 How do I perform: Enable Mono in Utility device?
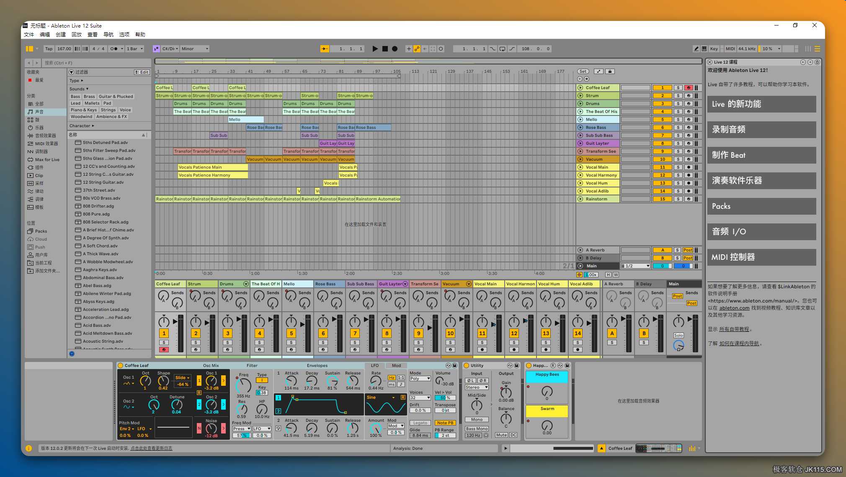(x=477, y=420)
